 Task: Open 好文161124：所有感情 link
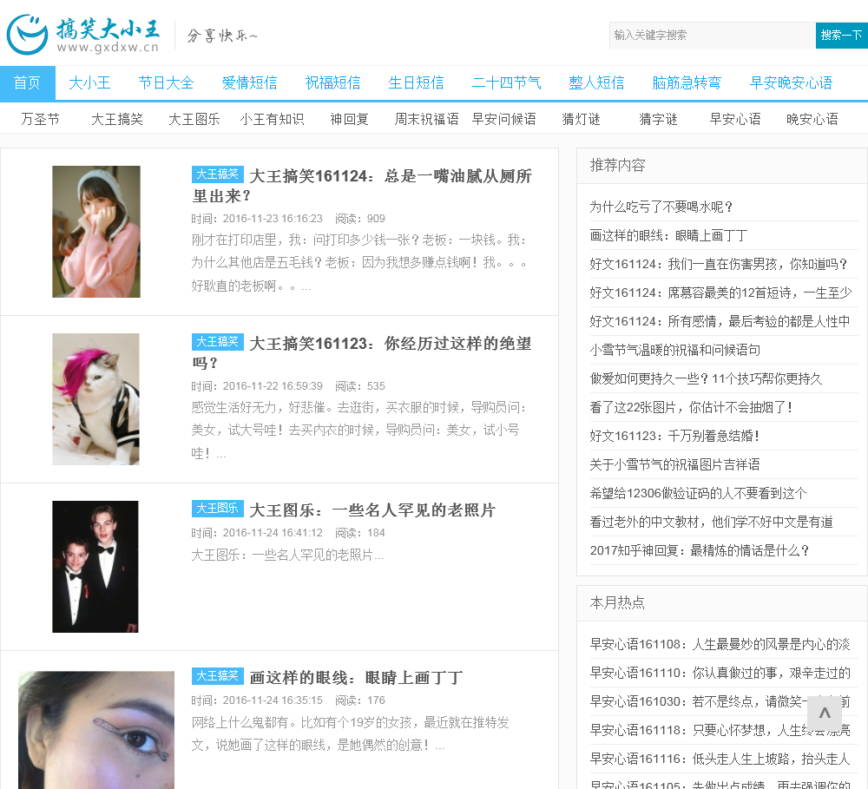coord(720,322)
